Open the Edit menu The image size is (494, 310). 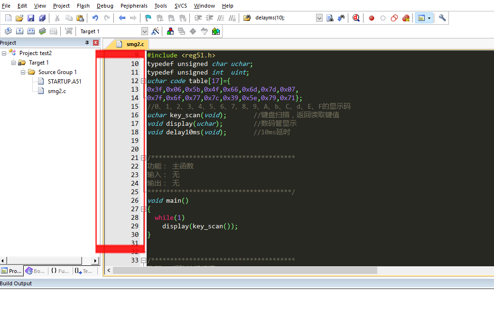(22, 6)
